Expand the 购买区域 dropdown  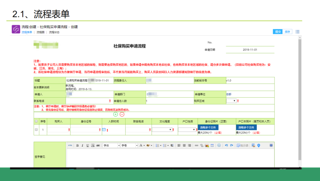231,101
